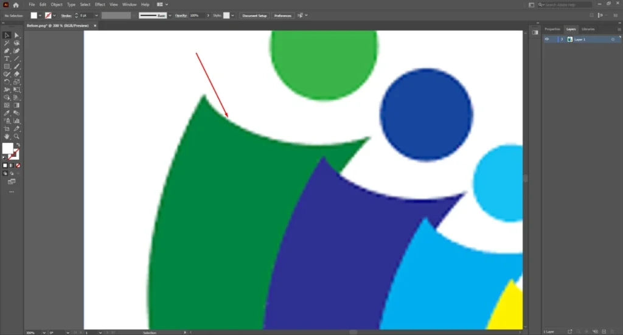Click Layer 1 target circle
The width and height of the screenshot is (623, 335).
[x=613, y=40]
